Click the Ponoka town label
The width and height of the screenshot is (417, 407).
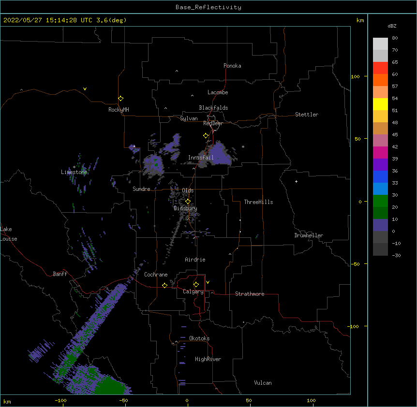pos(232,66)
